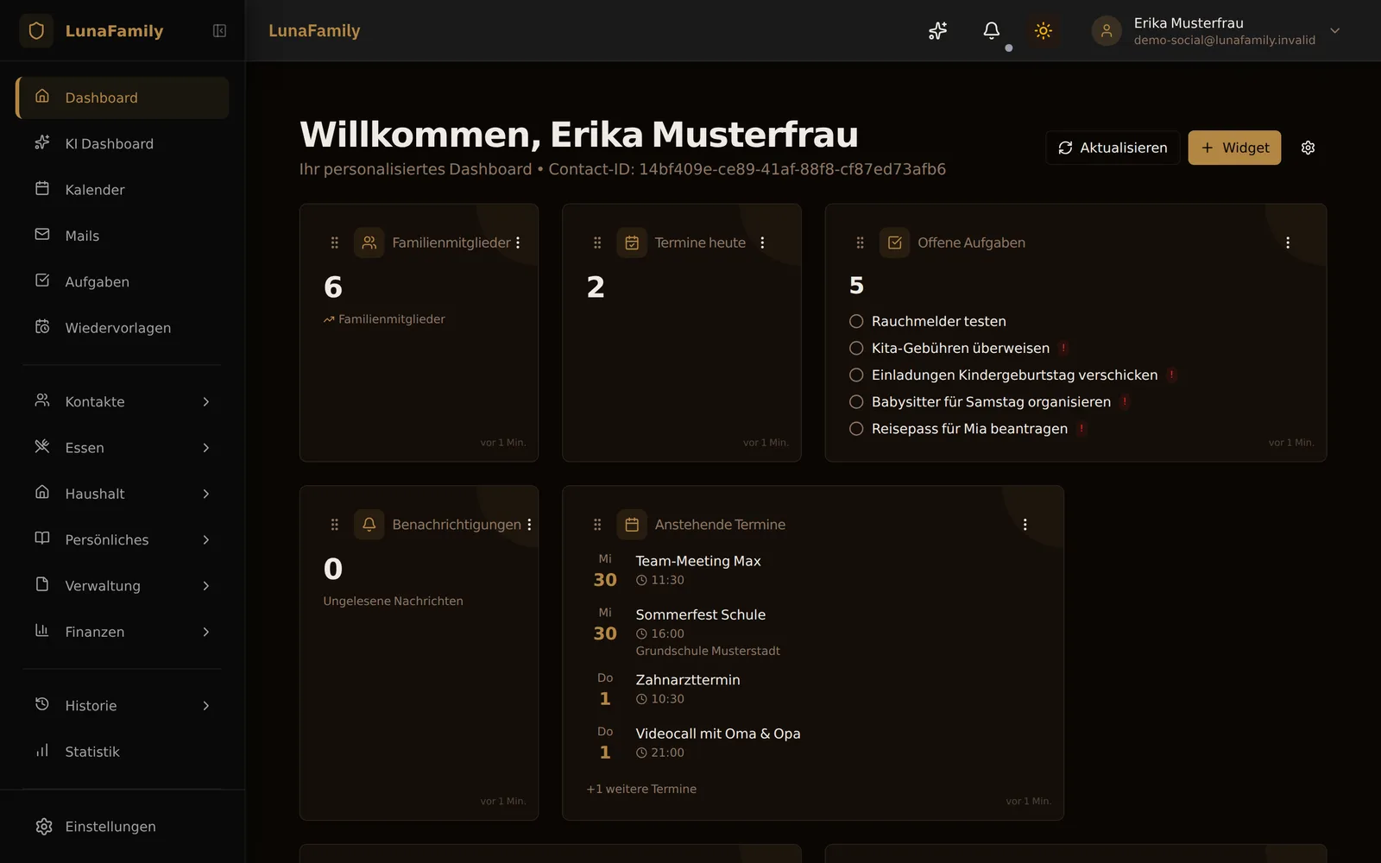Image resolution: width=1381 pixels, height=863 pixels.
Task: Expand the Historie sidebar section
Action: point(122,706)
